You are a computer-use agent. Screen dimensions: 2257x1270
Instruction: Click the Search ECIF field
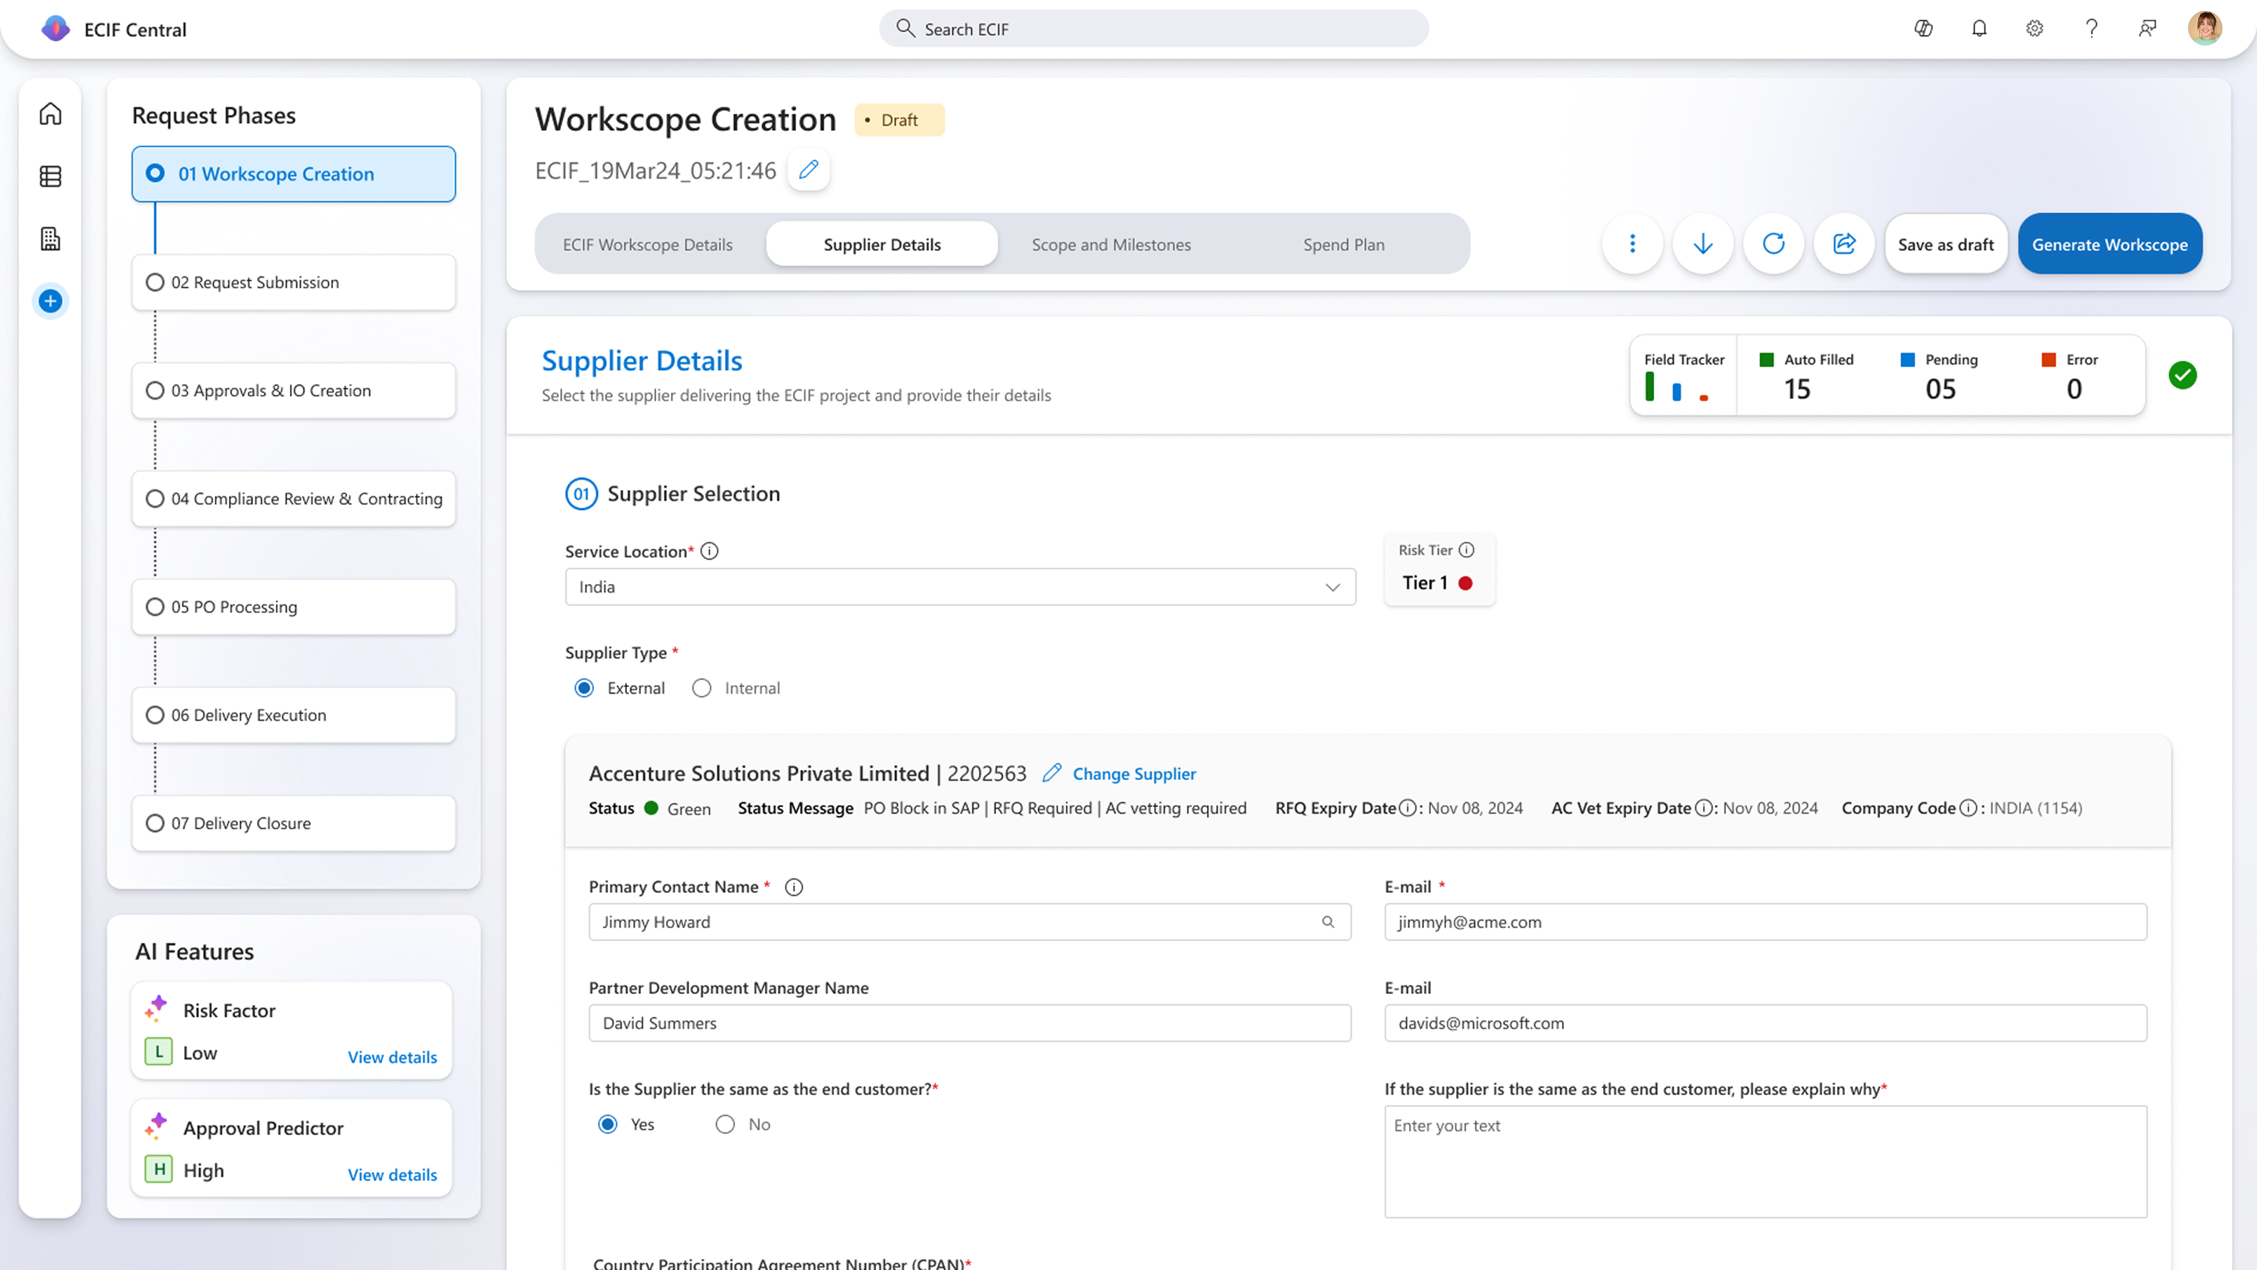point(1153,29)
